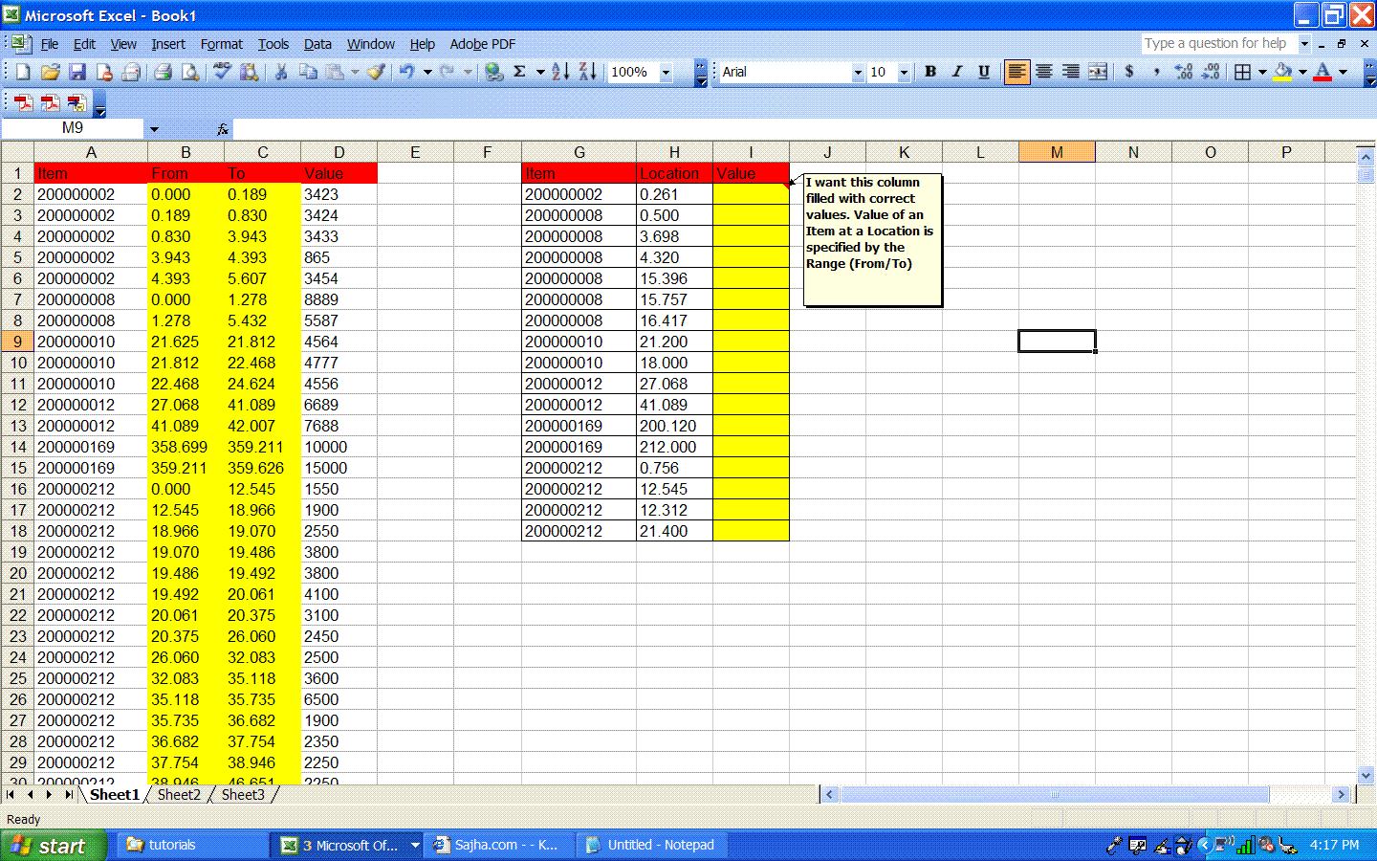Open the font size dropdown
This screenshot has height=861, width=1377.
tap(903, 73)
